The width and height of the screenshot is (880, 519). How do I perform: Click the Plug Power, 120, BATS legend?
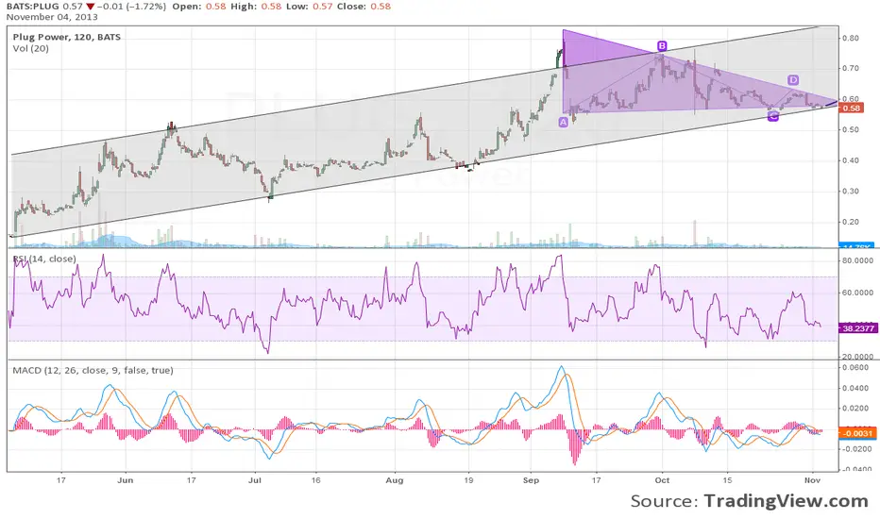click(67, 37)
